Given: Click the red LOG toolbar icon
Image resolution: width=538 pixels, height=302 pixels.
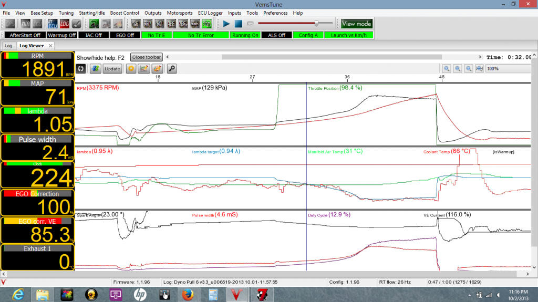Looking at the screenshot, I should point(65,24).
